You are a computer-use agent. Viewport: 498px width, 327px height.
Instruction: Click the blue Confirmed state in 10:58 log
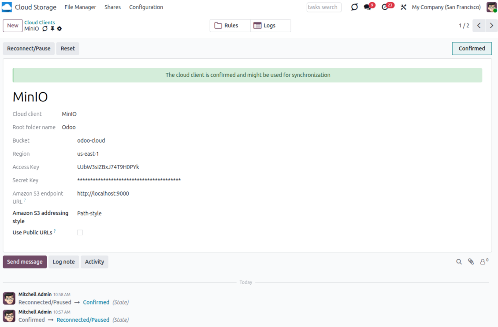click(96, 302)
